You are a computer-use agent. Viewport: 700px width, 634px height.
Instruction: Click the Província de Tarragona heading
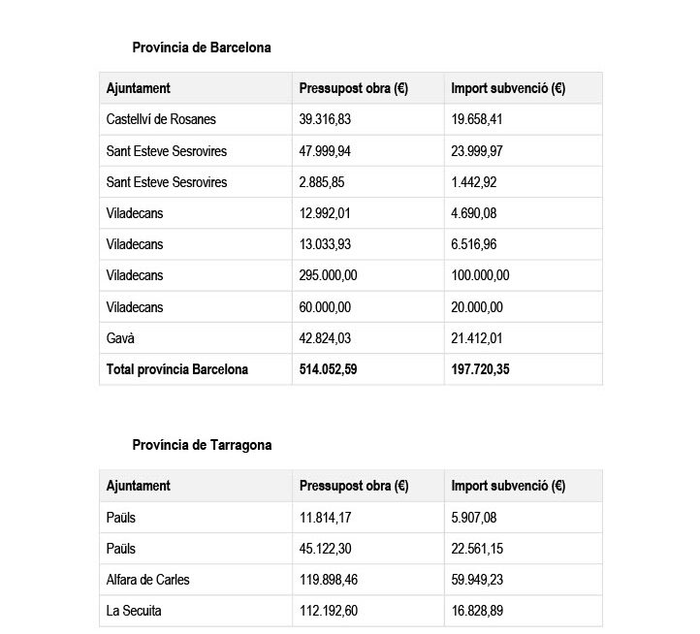click(202, 445)
